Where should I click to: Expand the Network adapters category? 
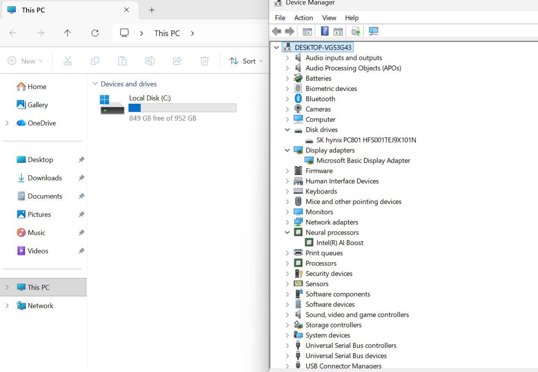click(x=287, y=222)
